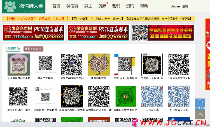Screen dimensions: 210x127
Task: Open the 交友 互粉 互推互投 QR thumbnail
Action: (125, 65)
